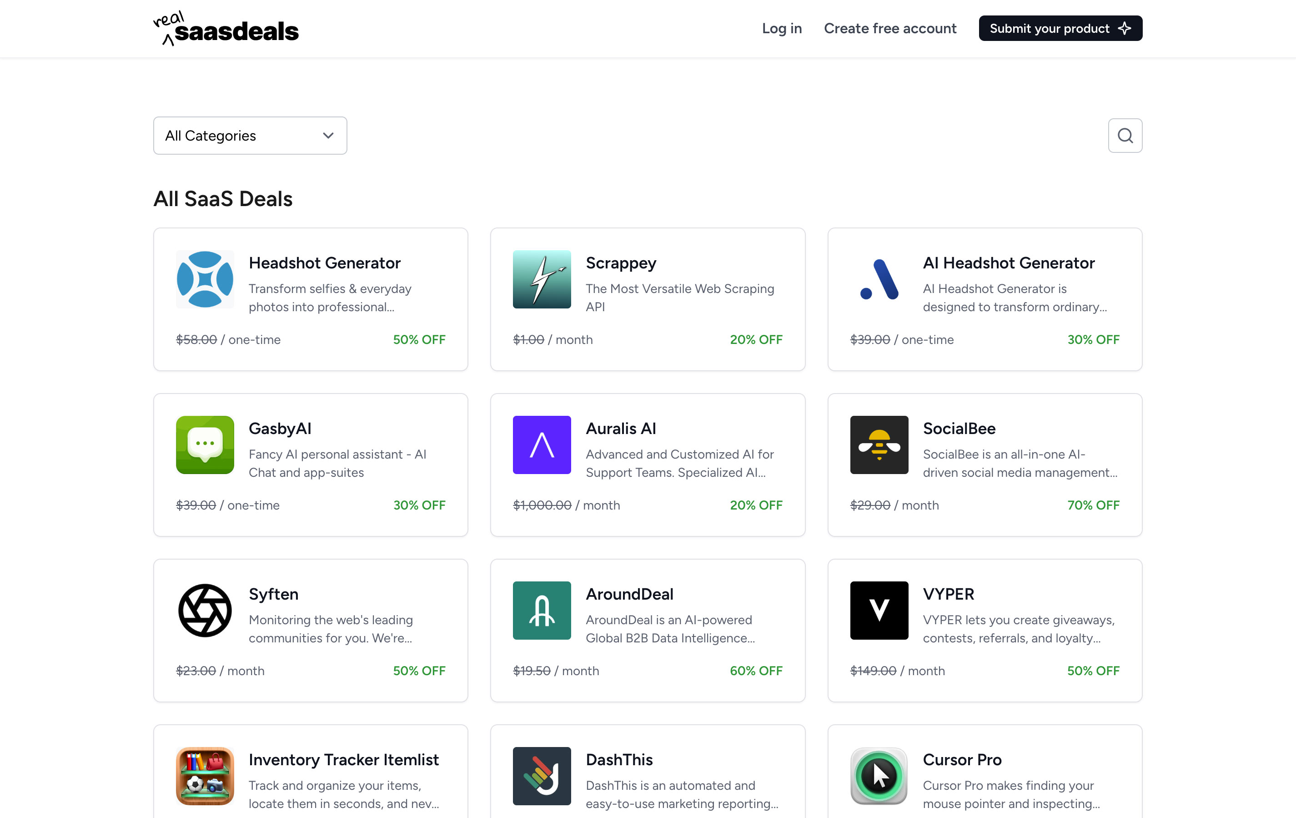The image size is (1296, 818).
Task: Click 30% OFF on GasbyAI card
Action: coord(419,505)
